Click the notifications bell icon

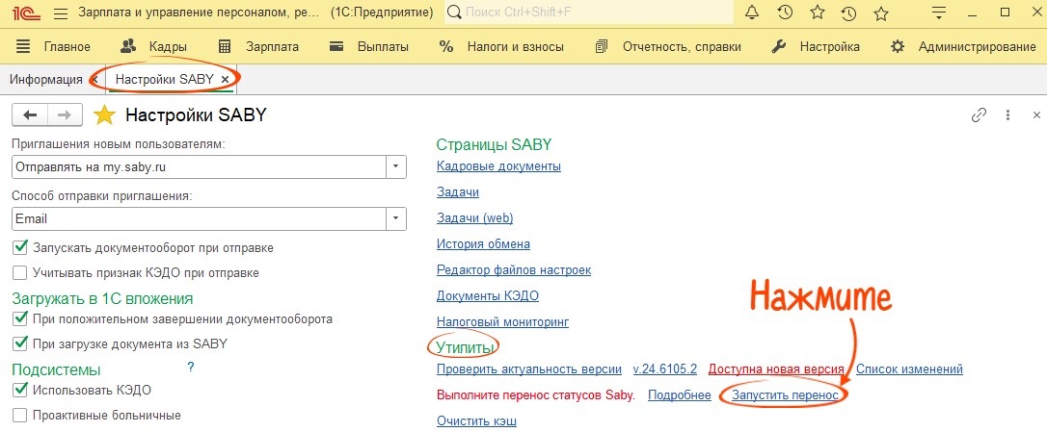[x=753, y=13]
